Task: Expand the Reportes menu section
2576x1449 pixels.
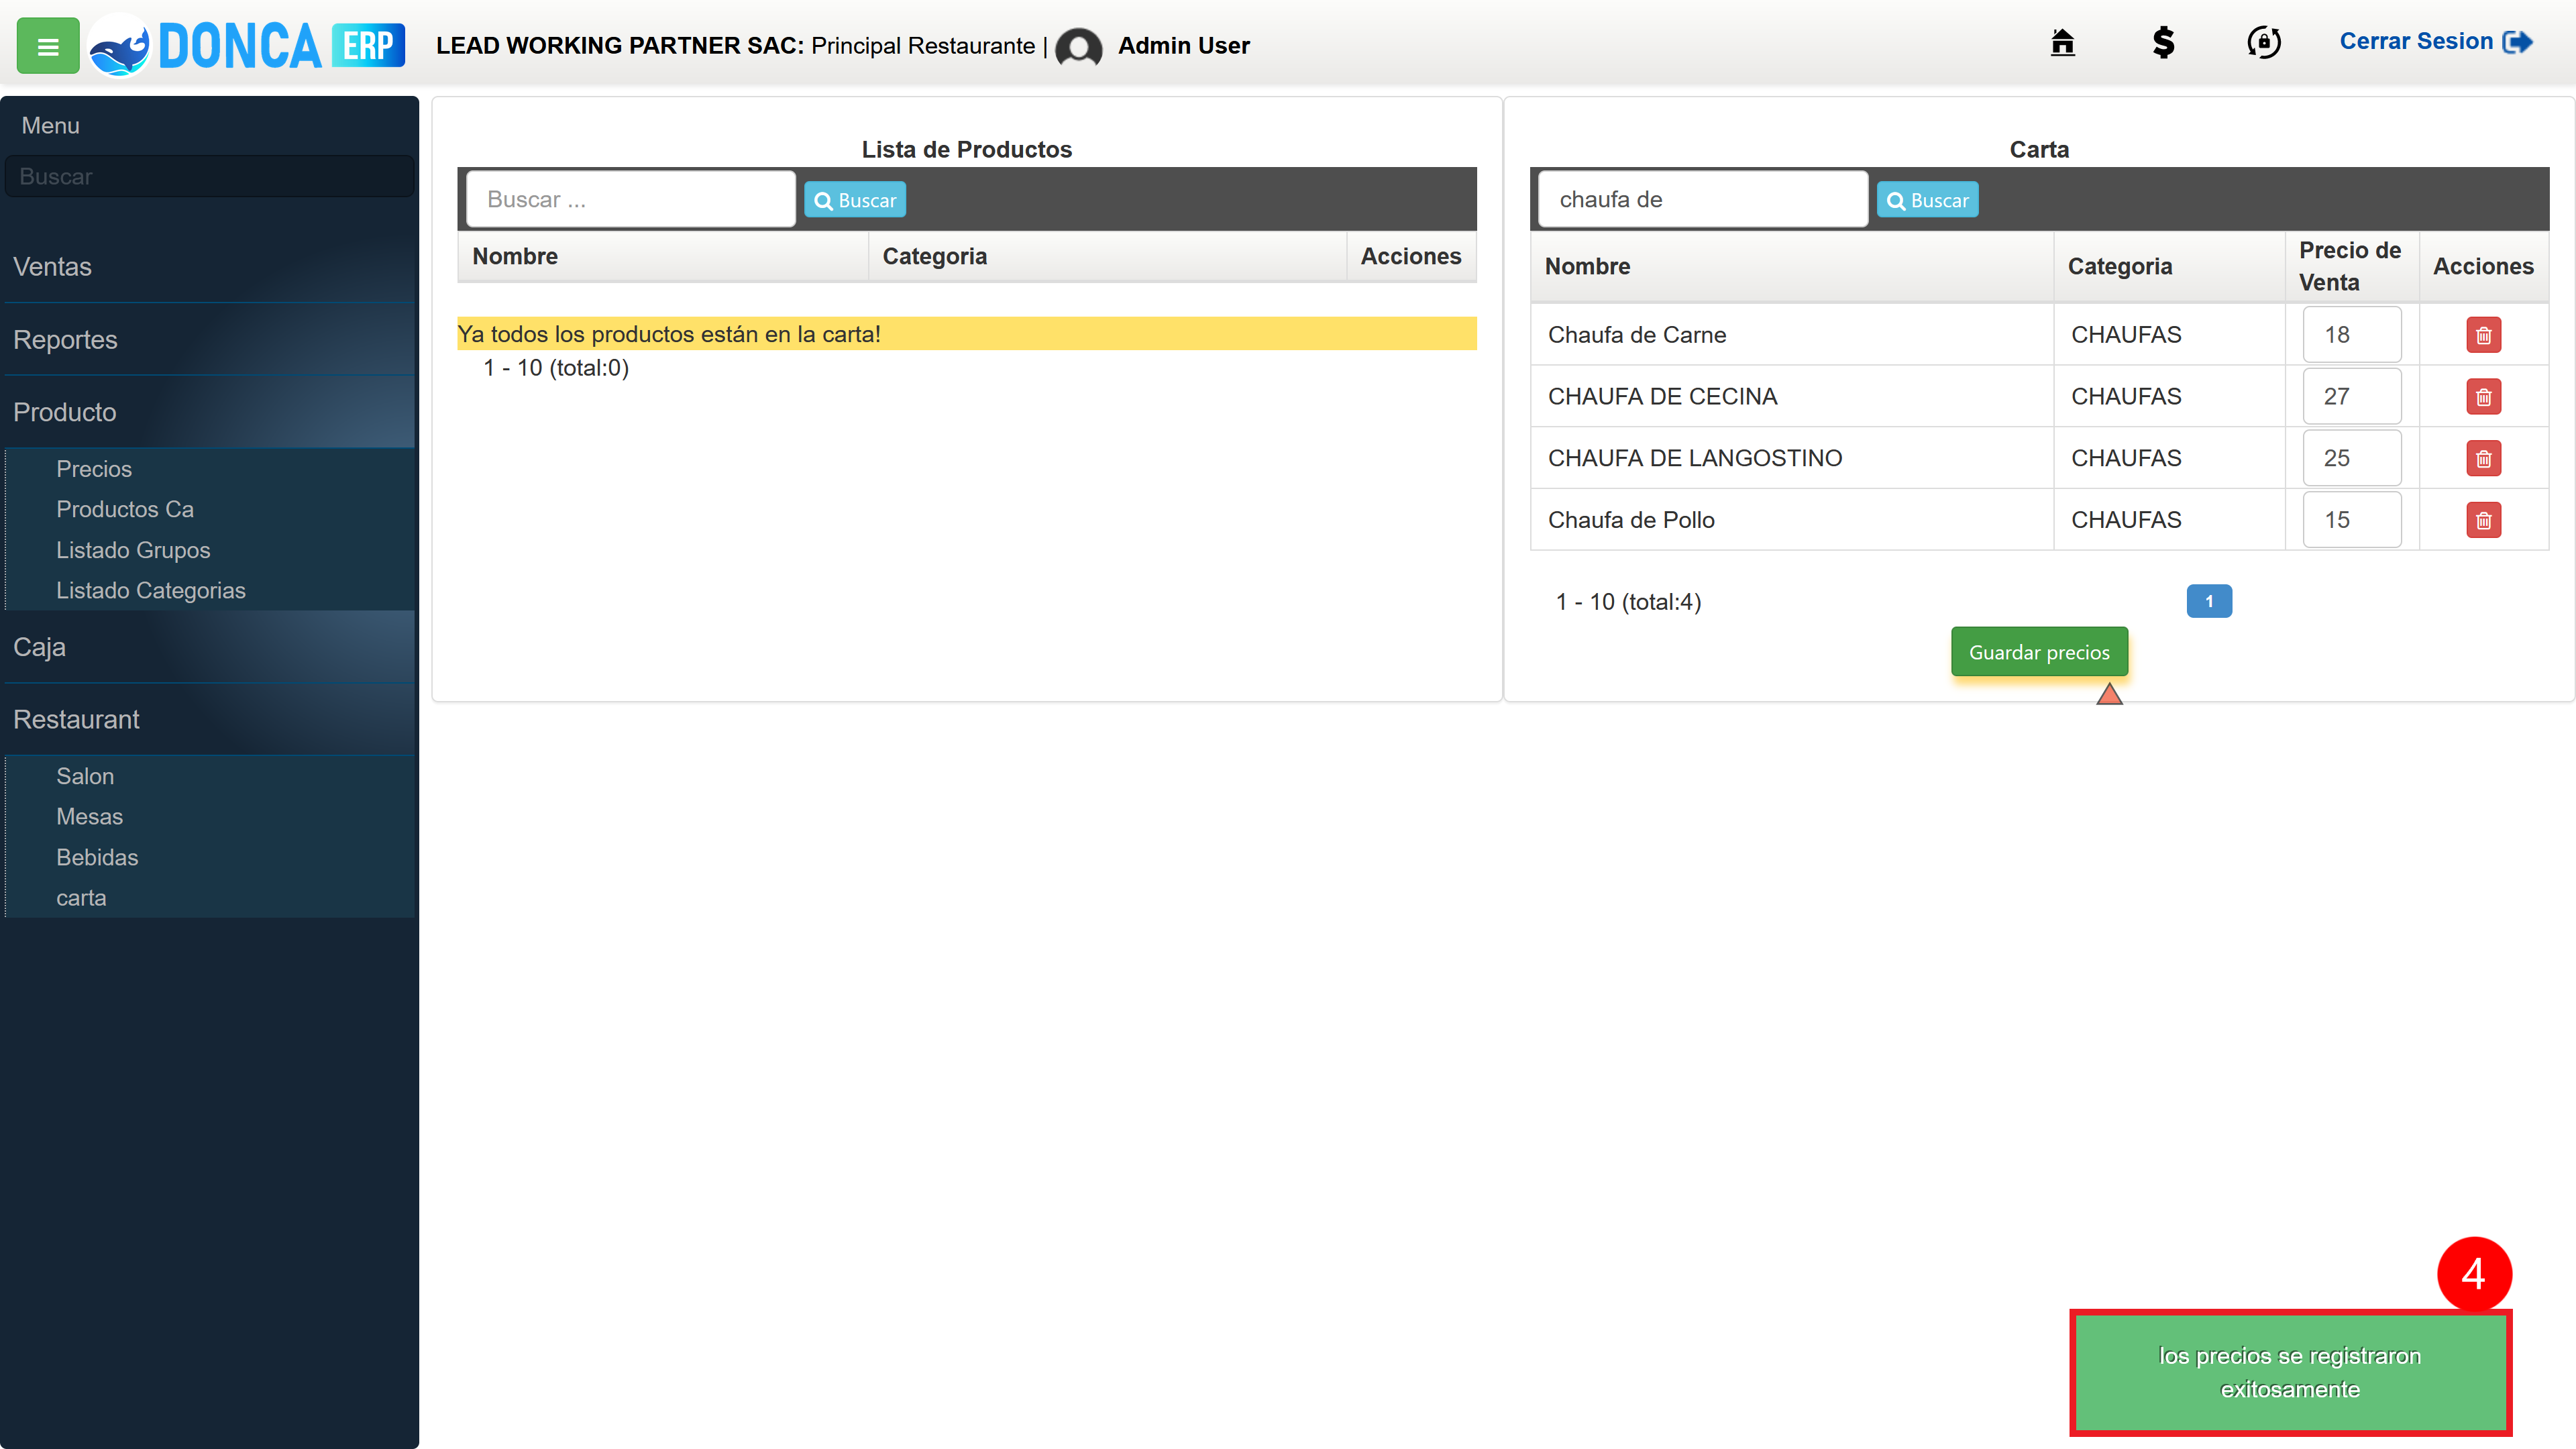Action: (209, 340)
